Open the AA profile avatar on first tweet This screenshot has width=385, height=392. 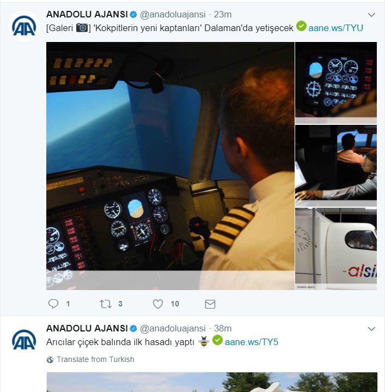[x=24, y=26]
